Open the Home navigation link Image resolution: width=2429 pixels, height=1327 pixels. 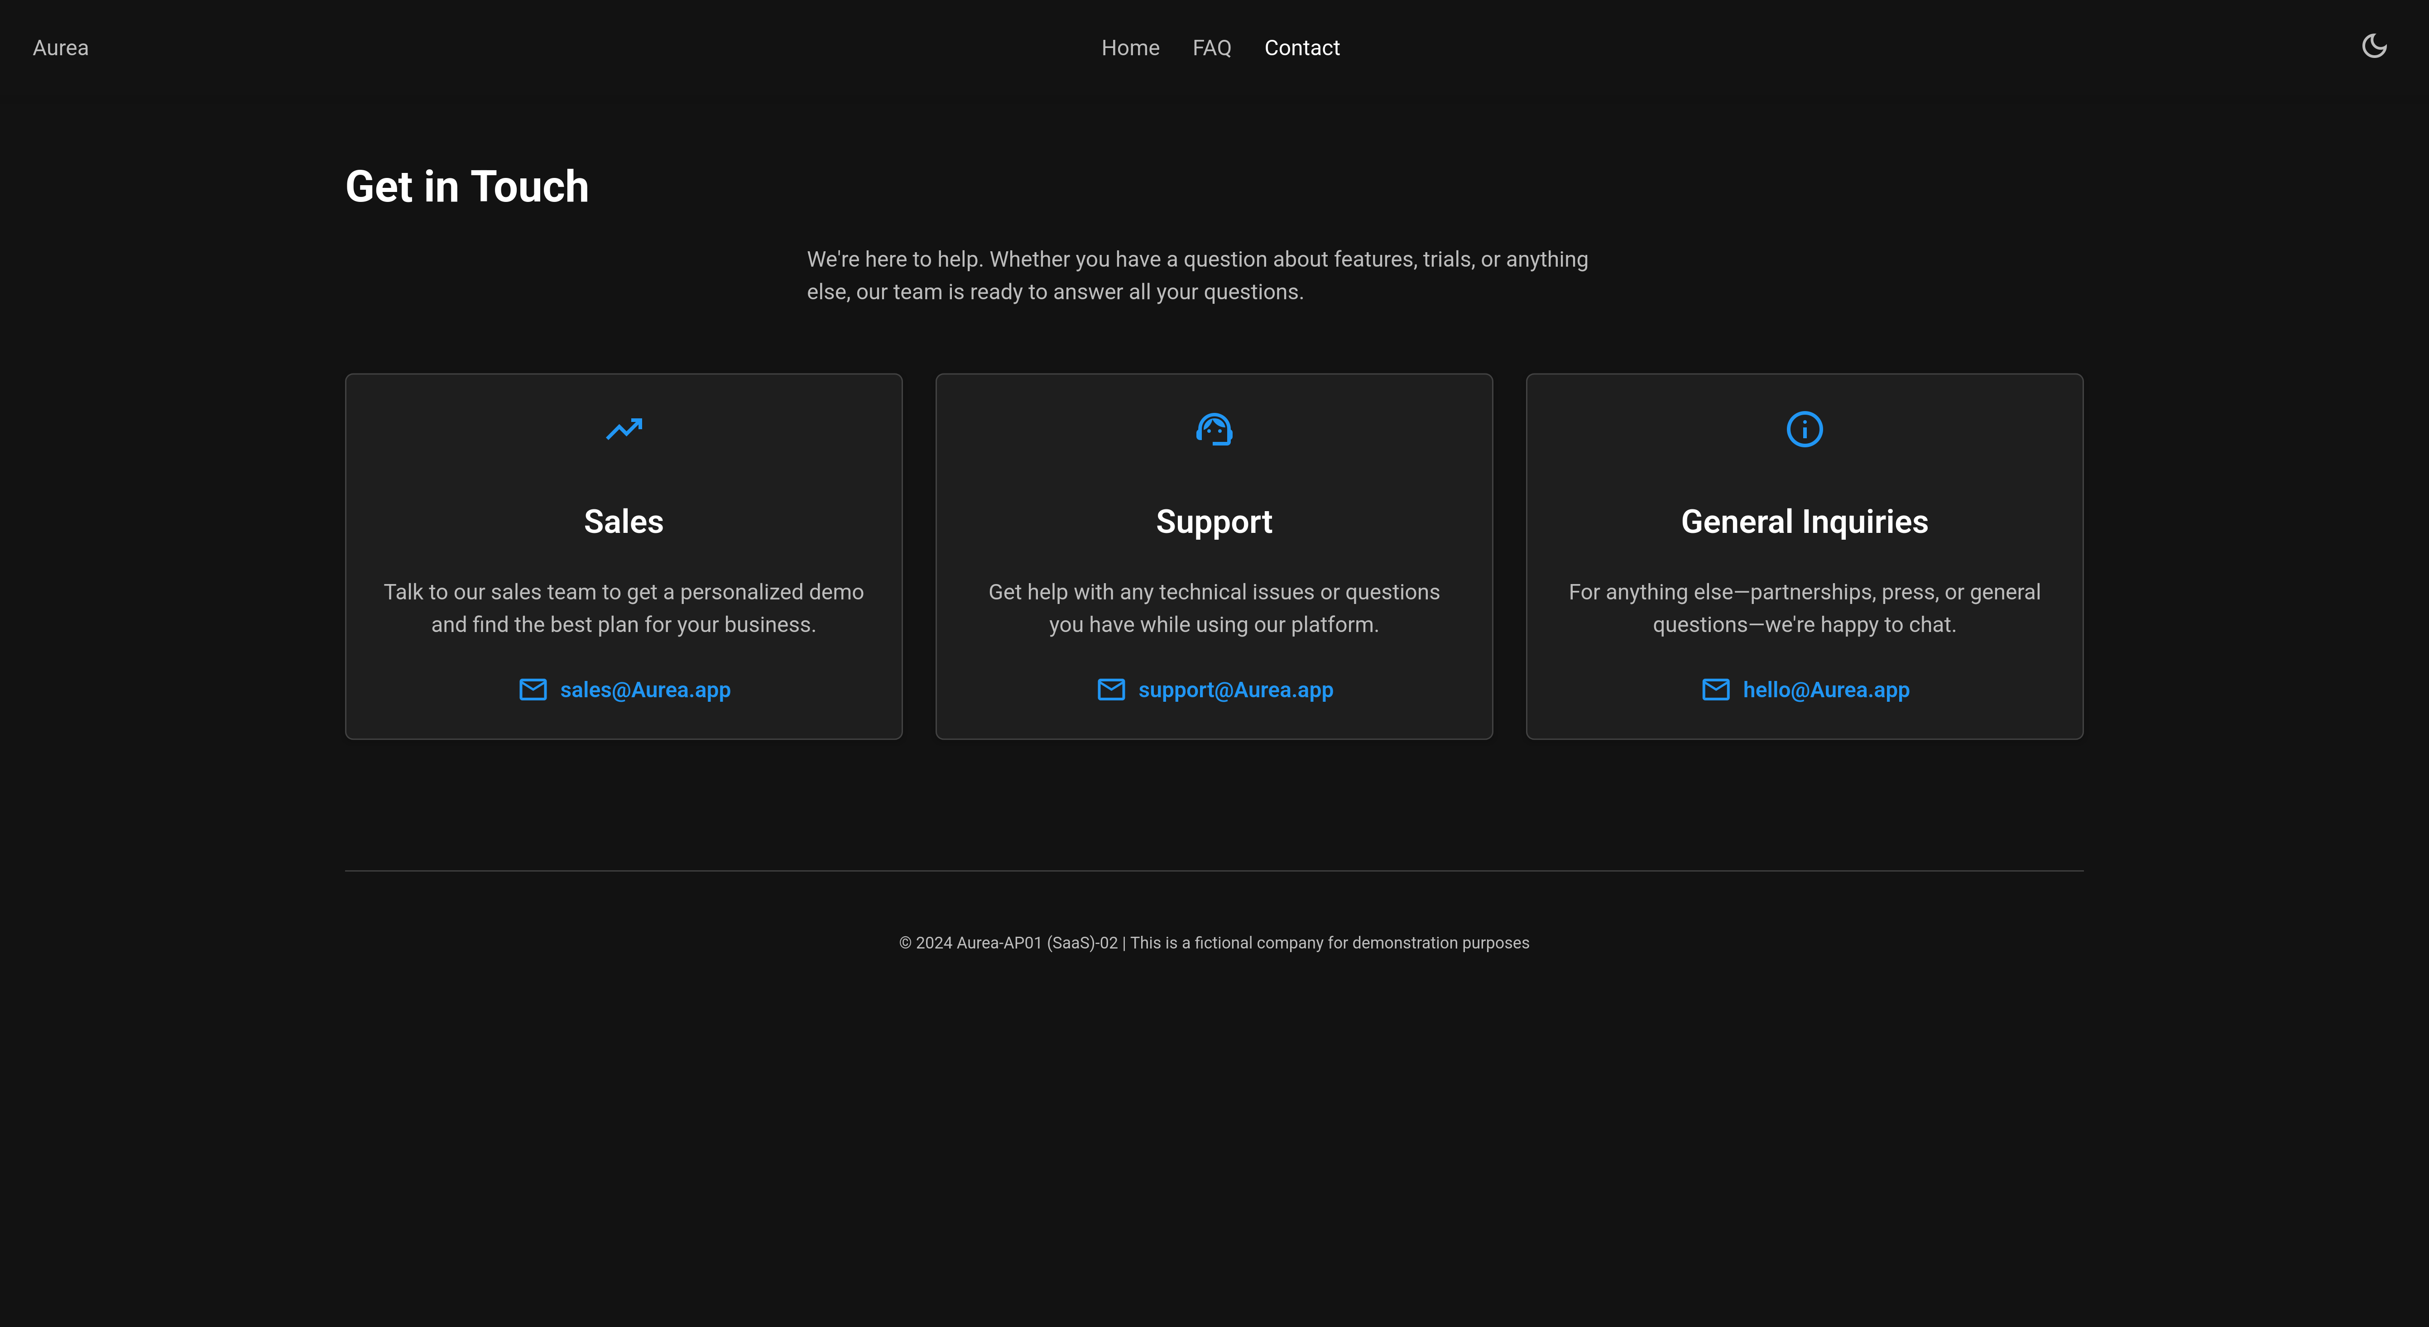[x=1130, y=48]
